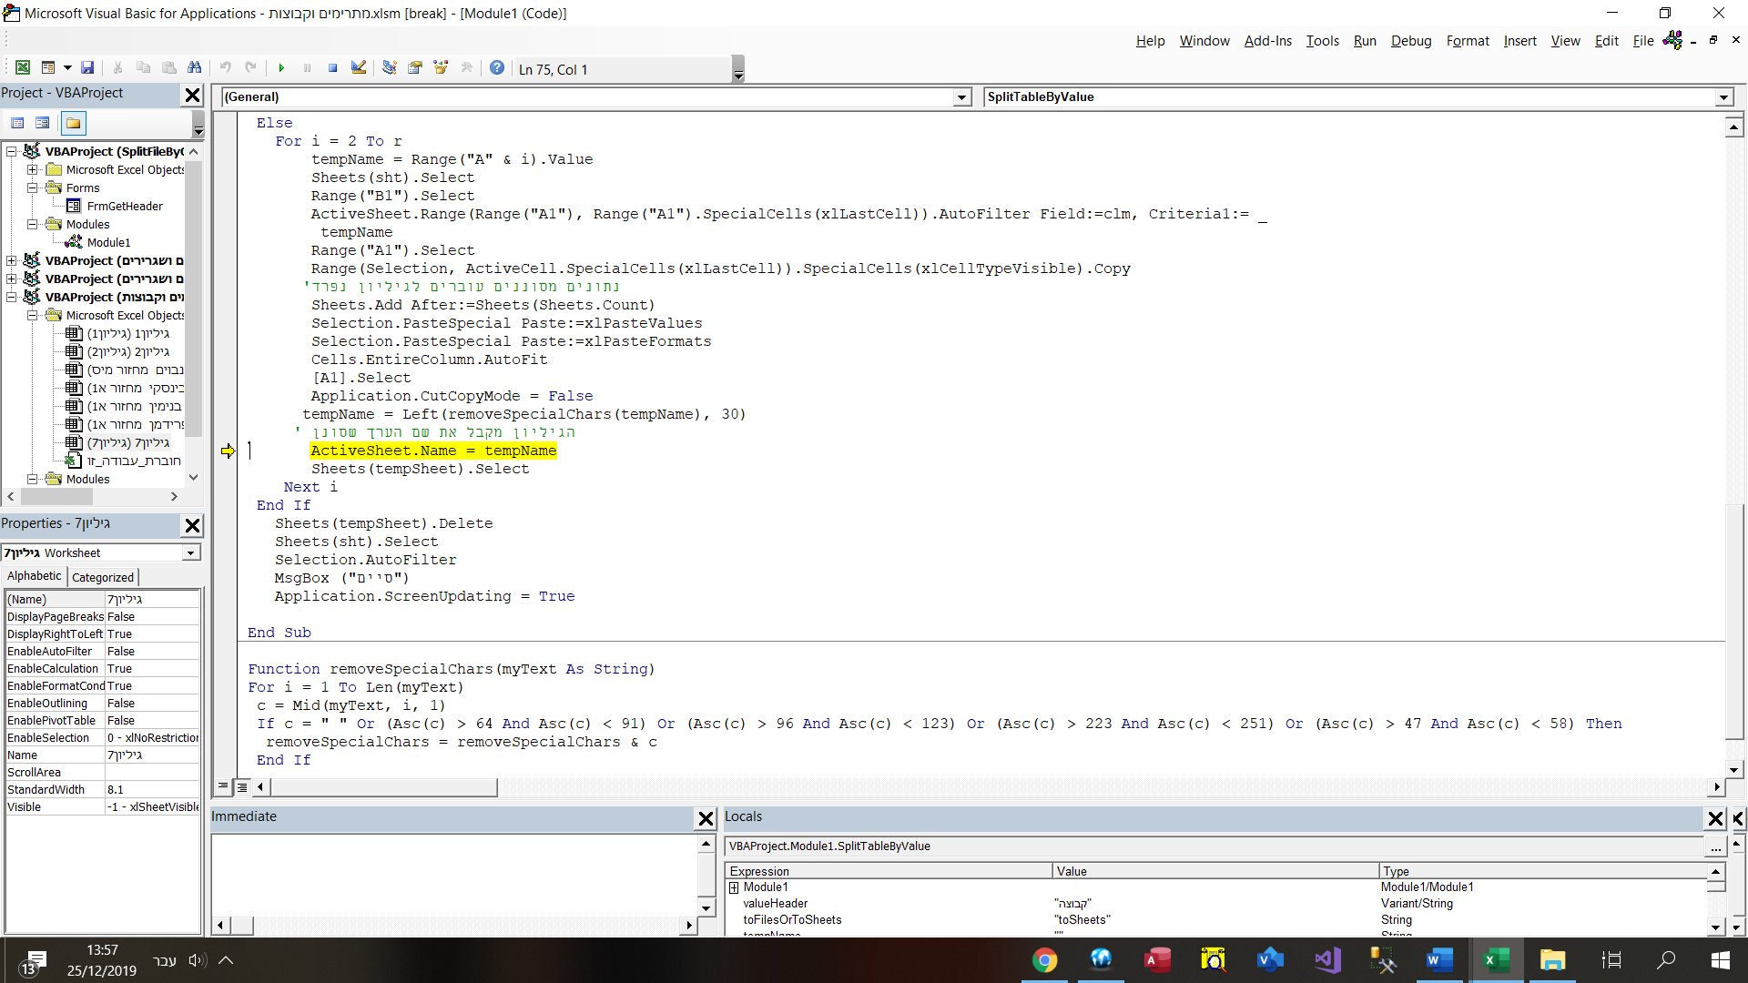Click the Continue (Run) play icon

(281, 68)
